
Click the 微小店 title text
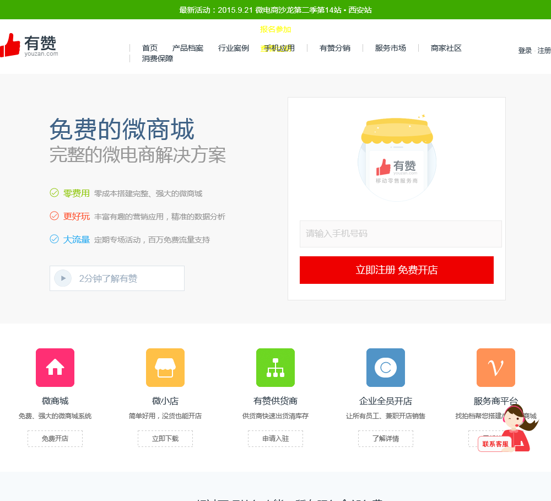coord(165,401)
